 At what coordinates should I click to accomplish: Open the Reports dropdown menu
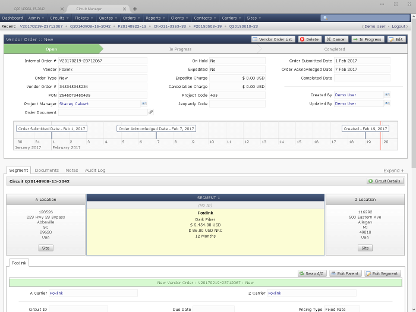[155, 18]
